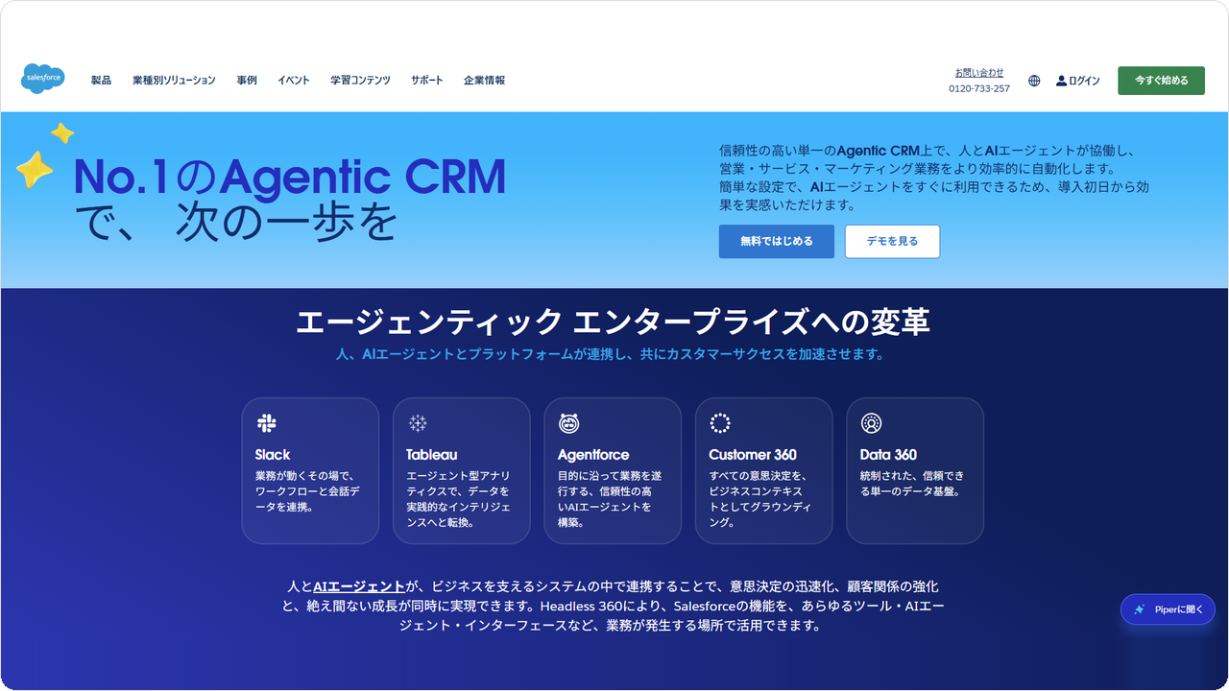Open the 企業情報 menu
Screen dimensions: 1229x691
(x=484, y=81)
